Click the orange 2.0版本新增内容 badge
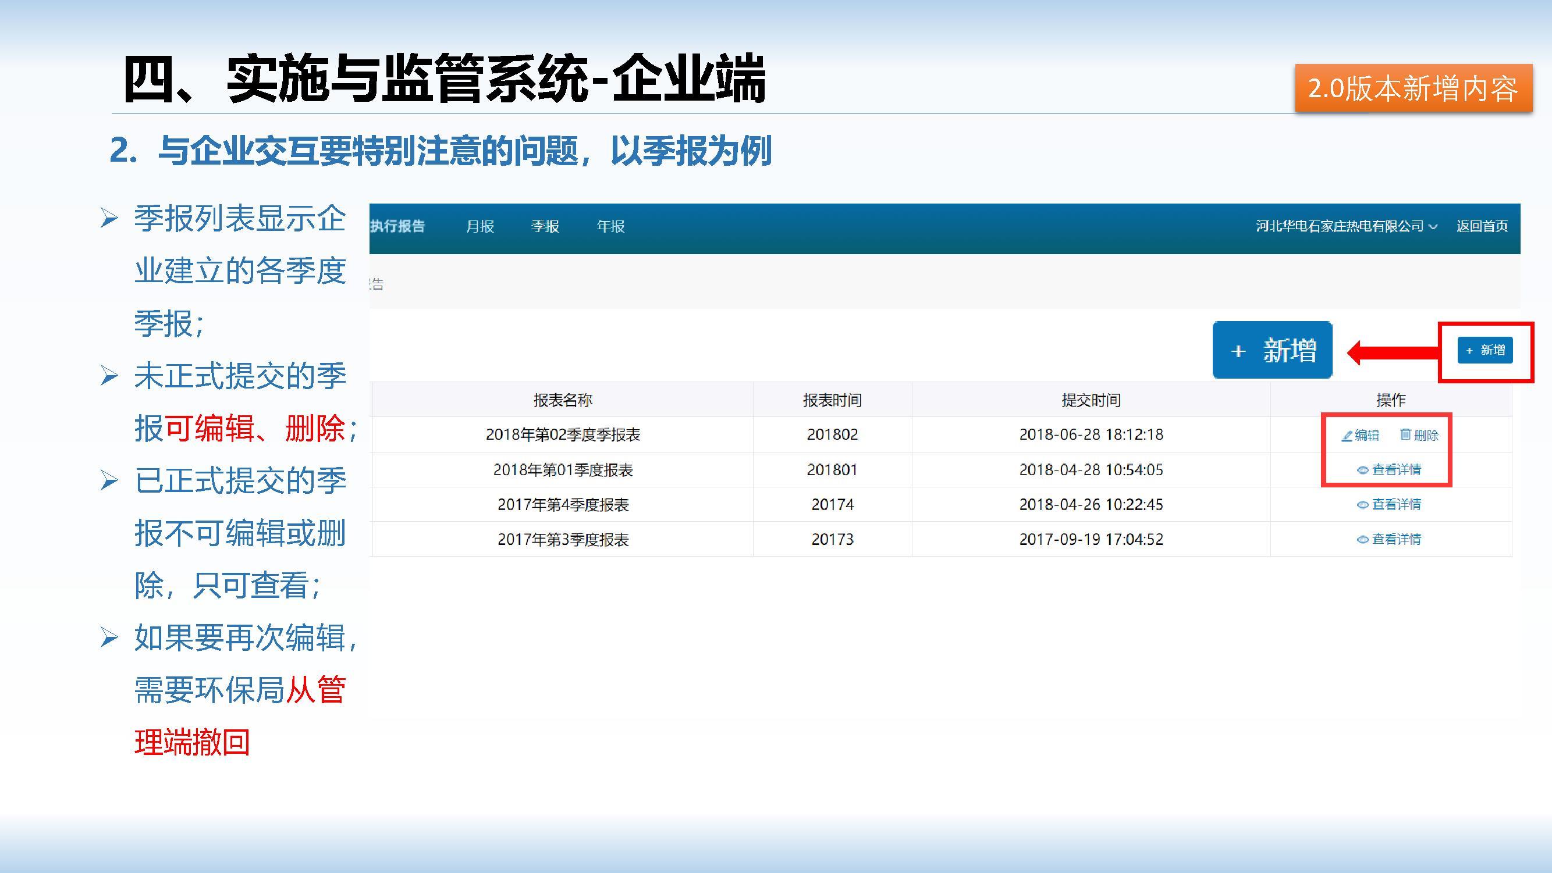 [1413, 88]
